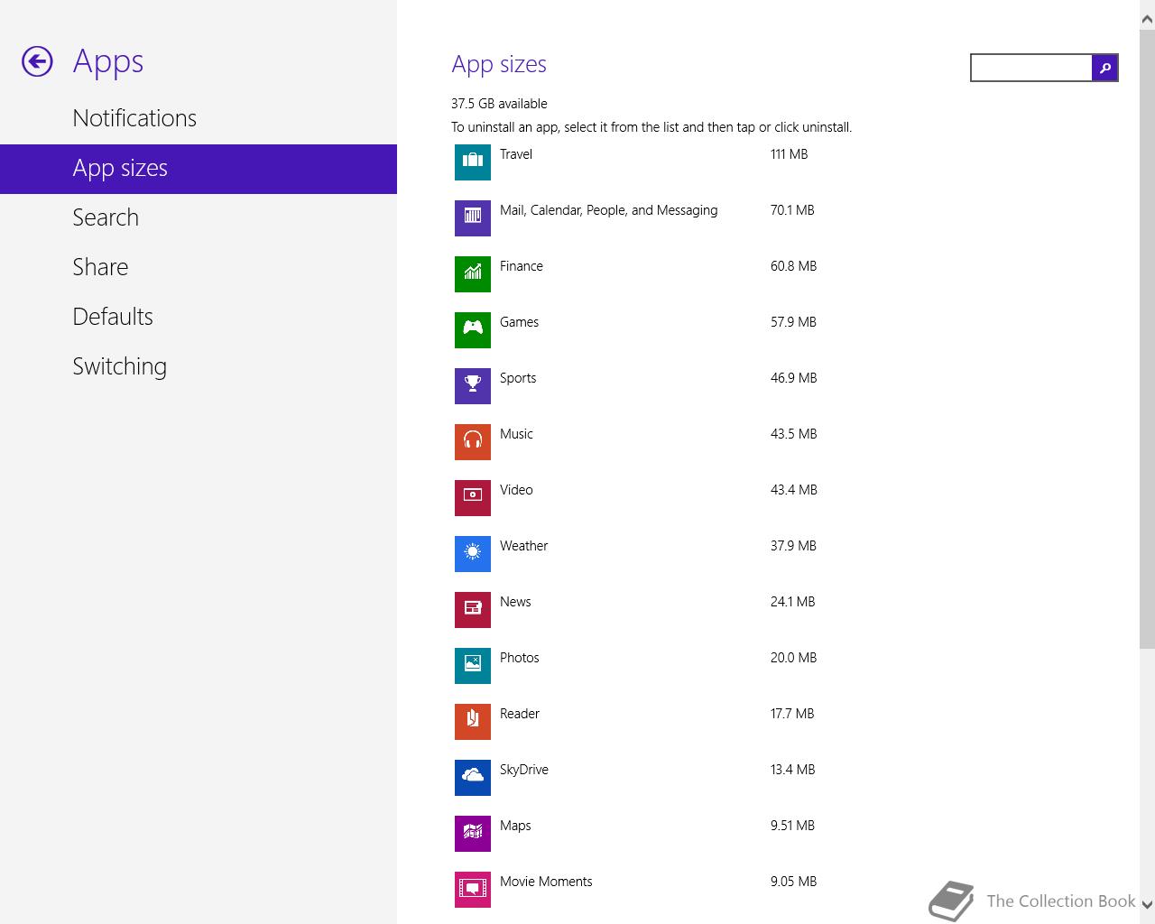Click the 60.8 MB size value
The height and width of the screenshot is (924, 1155).
click(x=793, y=266)
